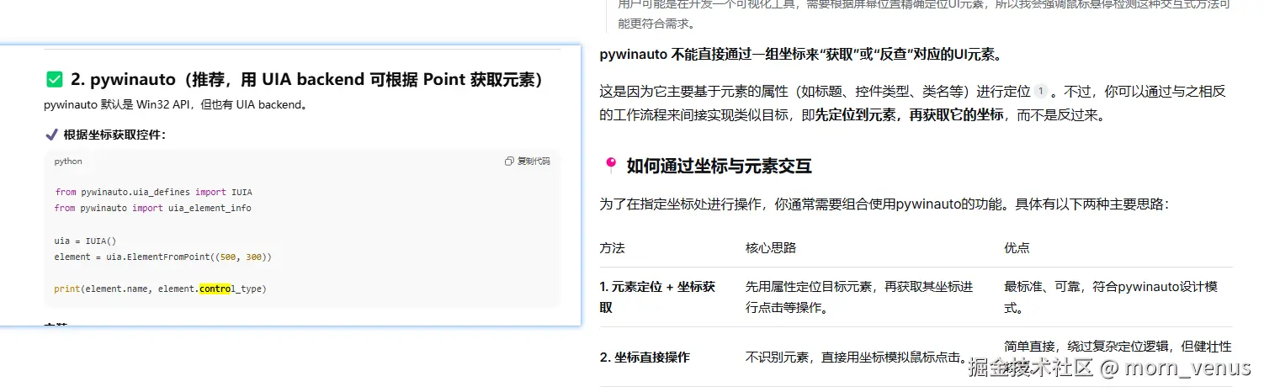
Task: Click bold line 'pywinauto 不能直接通过一组坐标来…'
Action: coord(800,56)
